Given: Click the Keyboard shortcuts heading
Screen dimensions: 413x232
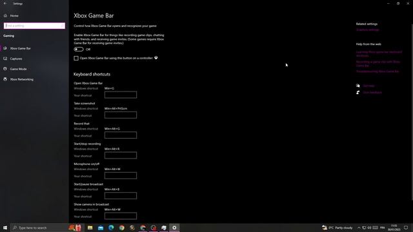Looking at the screenshot, I should [92, 74].
